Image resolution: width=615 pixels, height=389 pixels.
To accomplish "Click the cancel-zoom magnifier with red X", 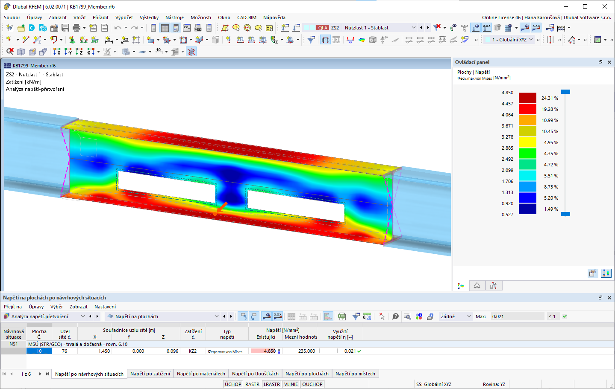I will 10,52.
